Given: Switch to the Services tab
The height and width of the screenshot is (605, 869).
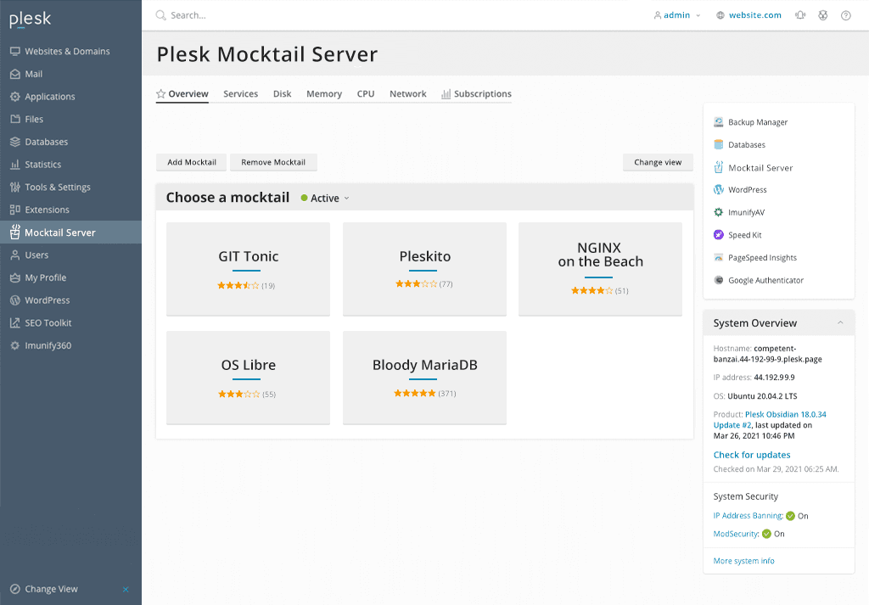Looking at the screenshot, I should pyautogui.click(x=240, y=94).
